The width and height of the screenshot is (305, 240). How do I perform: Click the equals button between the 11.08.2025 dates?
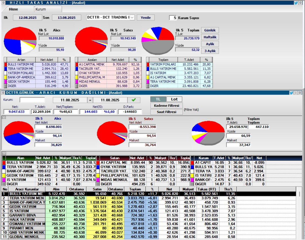click(90, 100)
